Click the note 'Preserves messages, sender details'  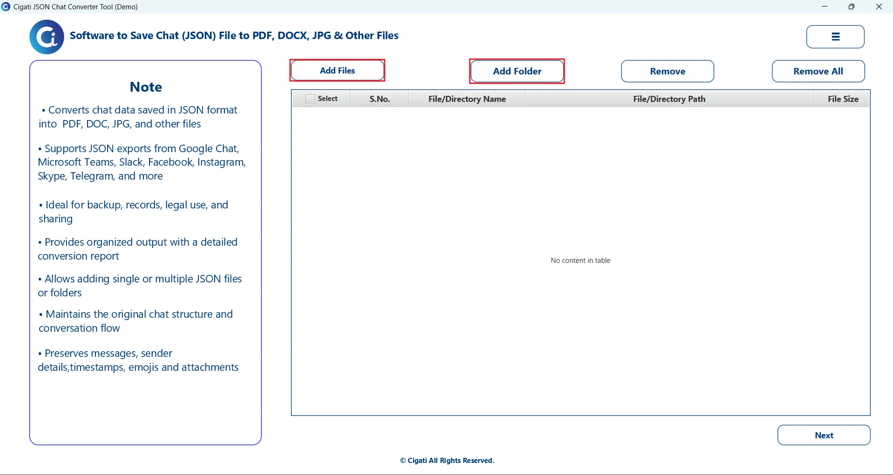138,360
